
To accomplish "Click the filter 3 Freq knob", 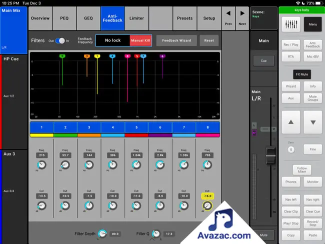I will pyautogui.click(x=89, y=165).
